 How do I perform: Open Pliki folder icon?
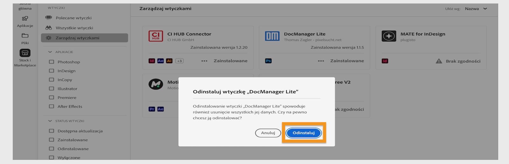click(x=25, y=35)
